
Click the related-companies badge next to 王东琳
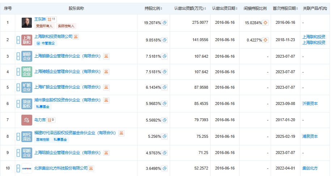52,19
